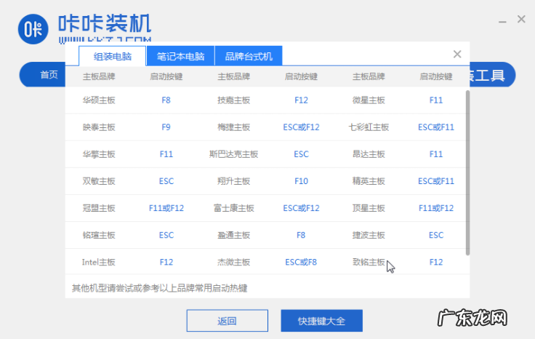
Task: Select the 技嘉主板 cell
Action: point(234,100)
